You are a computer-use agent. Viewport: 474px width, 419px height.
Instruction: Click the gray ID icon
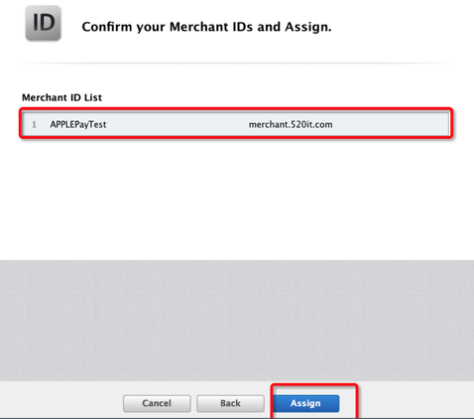[43, 23]
